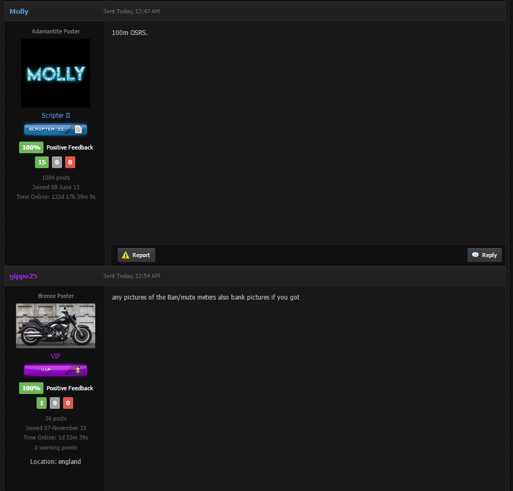Click the Reply button on Molly's message
The width and height of the screenshot is (513, 491).
click(x=484, y=255)
